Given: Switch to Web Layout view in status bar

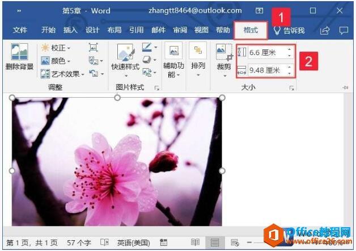Looking at the screenshot, I should [x=235, y=242].
